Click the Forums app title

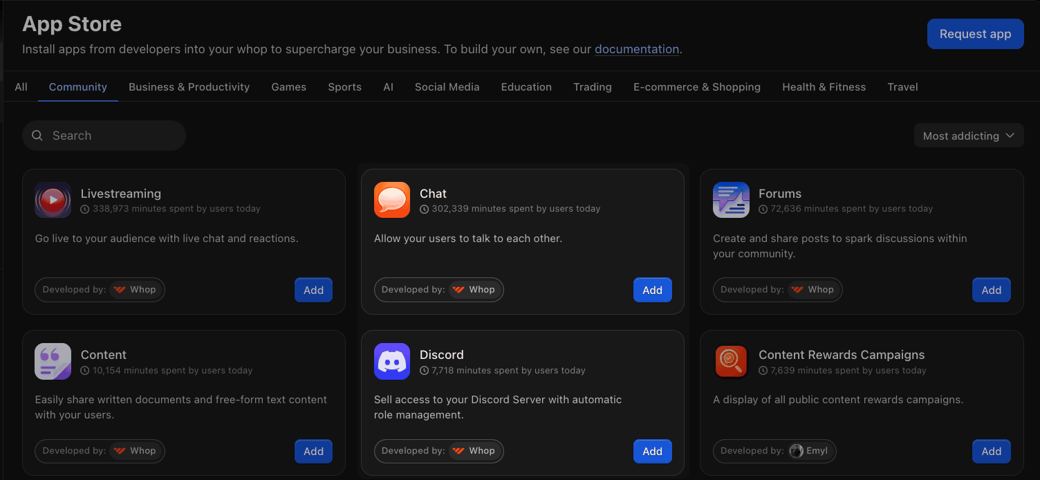coord(780,194)
